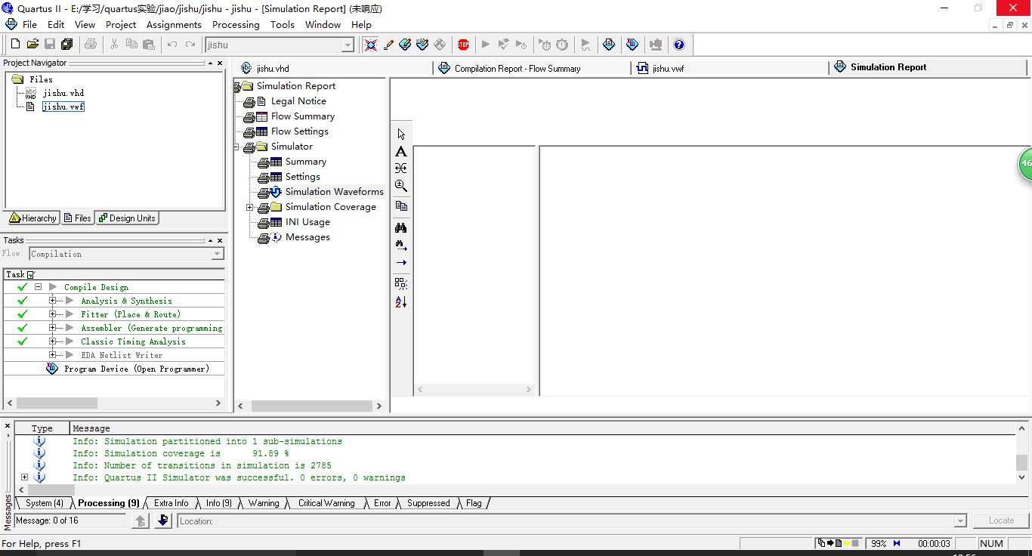Open the Processing menu
Screen dimensions: 1032x556
pyautogui.click(x=236, y=24)
